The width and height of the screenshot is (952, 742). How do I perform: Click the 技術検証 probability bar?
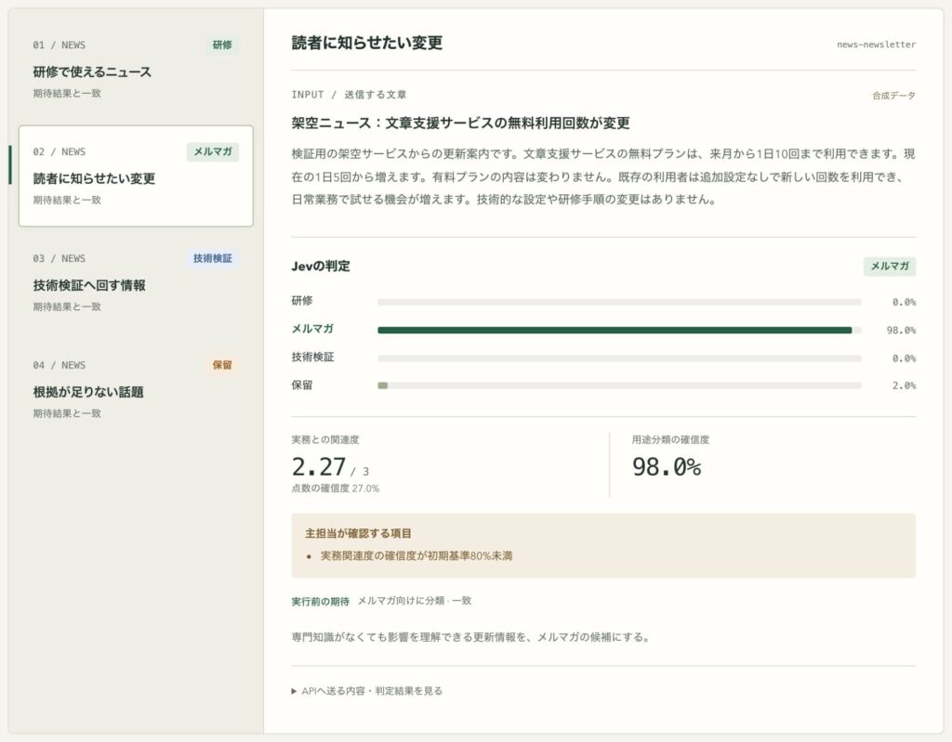(x=619, y=358)
